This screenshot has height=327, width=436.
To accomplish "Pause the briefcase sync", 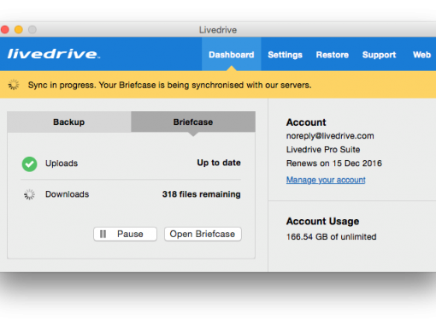I will coord(125,235).
